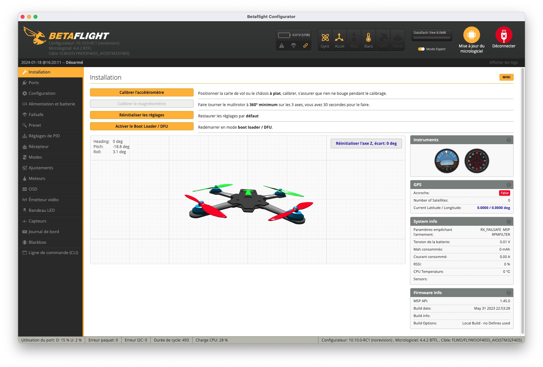
Task: Open the Émetteur vidéo tab
Action: point(51,200)
